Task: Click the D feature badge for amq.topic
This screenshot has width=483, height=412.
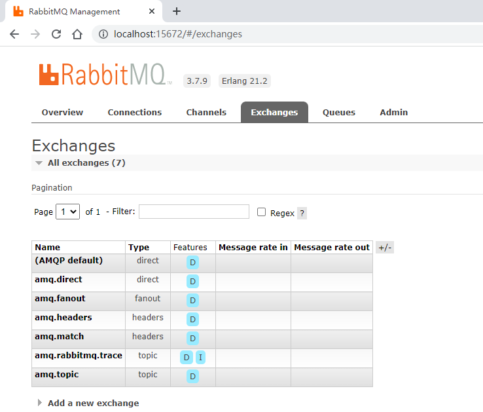Action: pyautogui.click(x=192, y=376)
